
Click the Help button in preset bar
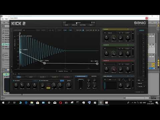pos(91,25)
